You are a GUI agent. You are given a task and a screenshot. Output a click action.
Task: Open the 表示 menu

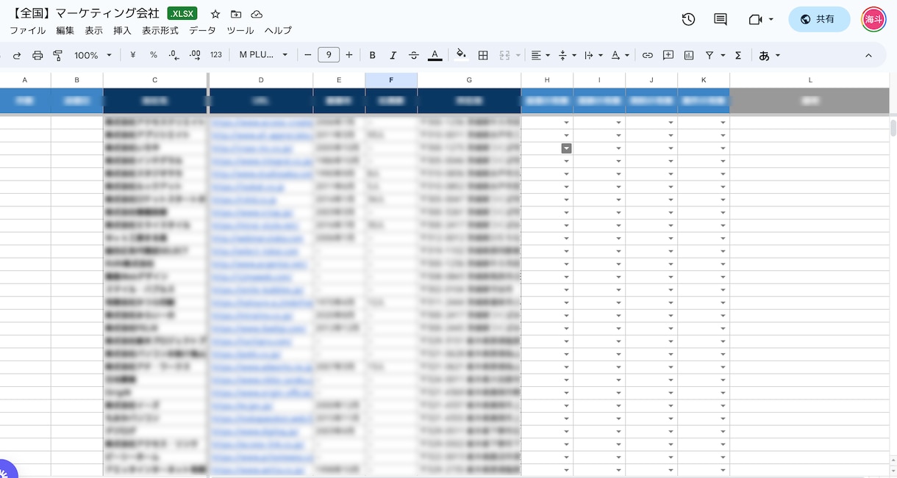click(94, 30)
